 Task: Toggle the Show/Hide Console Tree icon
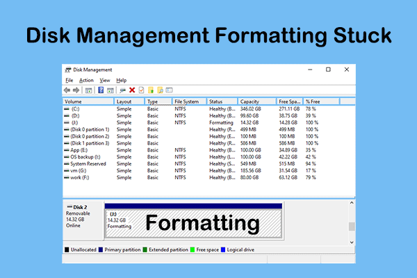pyautogui.click(x=88, y=90)
